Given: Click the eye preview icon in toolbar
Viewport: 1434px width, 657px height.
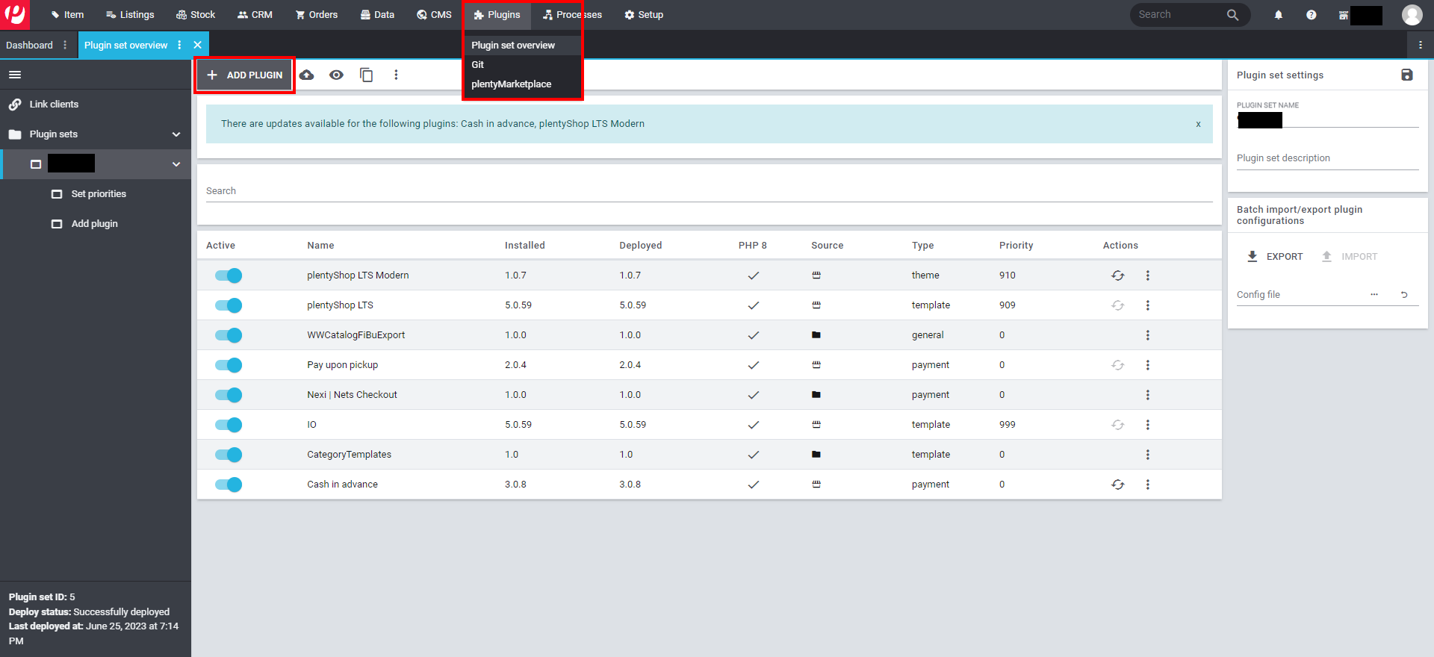Looking at the screenshot, I should point(336,75).
